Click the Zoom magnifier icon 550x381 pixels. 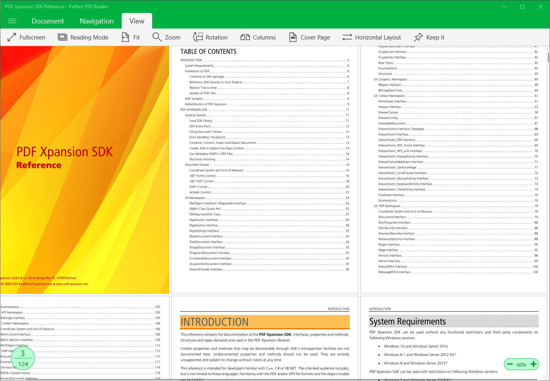point(156,37)
